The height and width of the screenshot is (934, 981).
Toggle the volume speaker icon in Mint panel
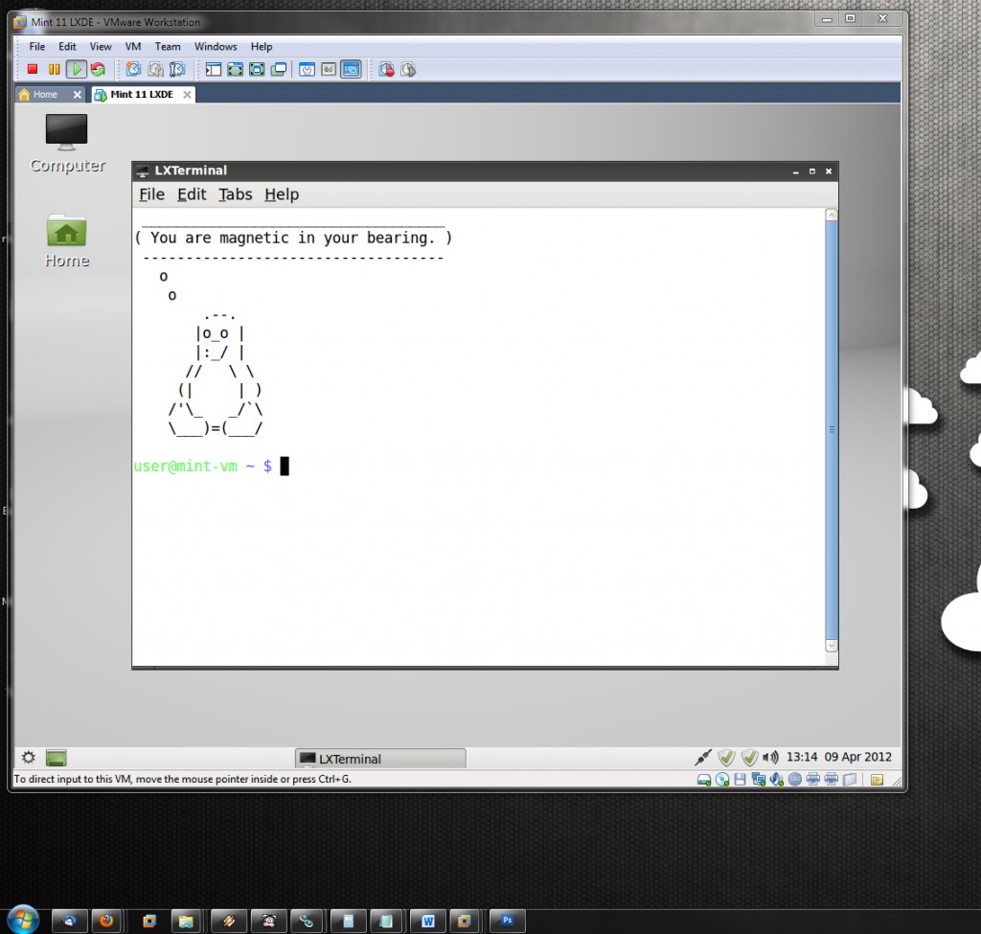[x=770, y=757]
